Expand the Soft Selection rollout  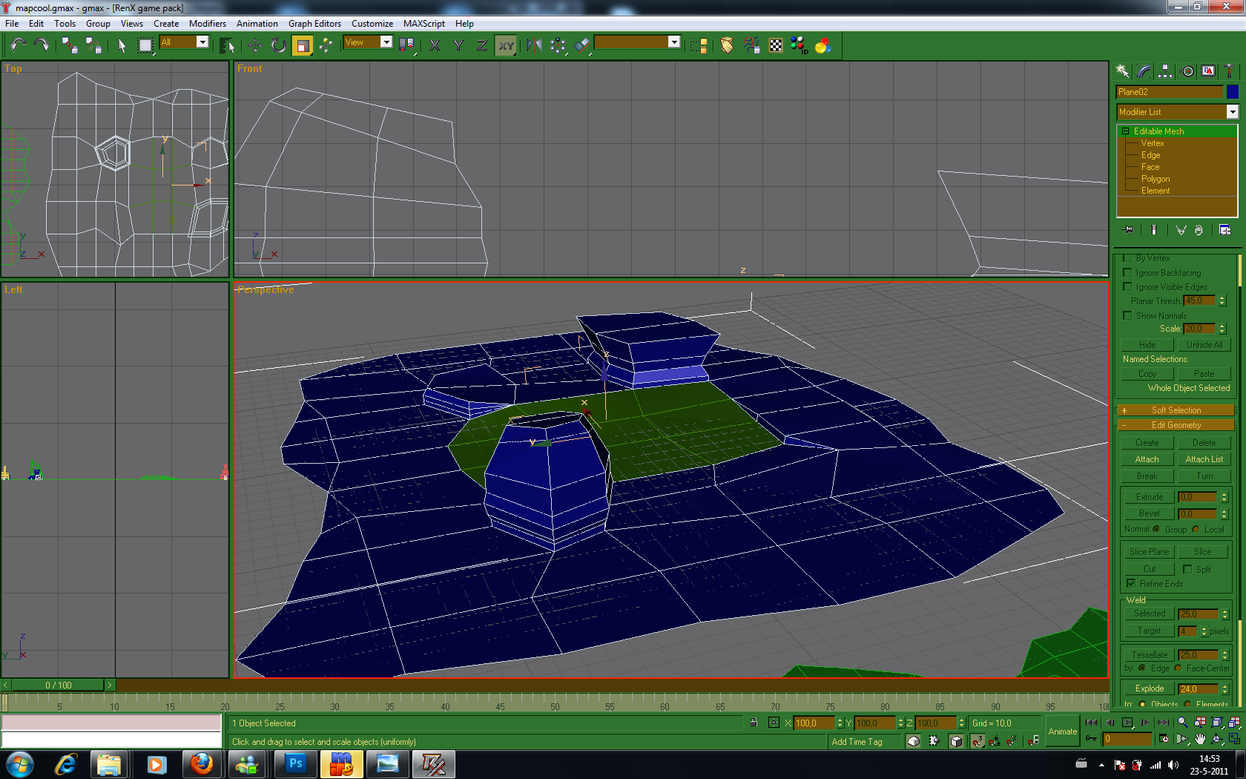[x=1176, y=410]
